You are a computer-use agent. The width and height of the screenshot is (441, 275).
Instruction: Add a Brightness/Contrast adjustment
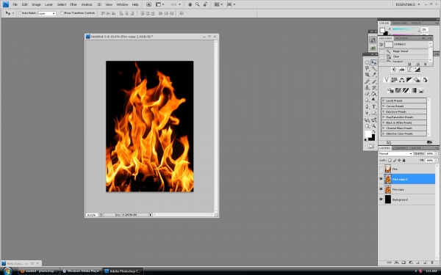point(394,70)
